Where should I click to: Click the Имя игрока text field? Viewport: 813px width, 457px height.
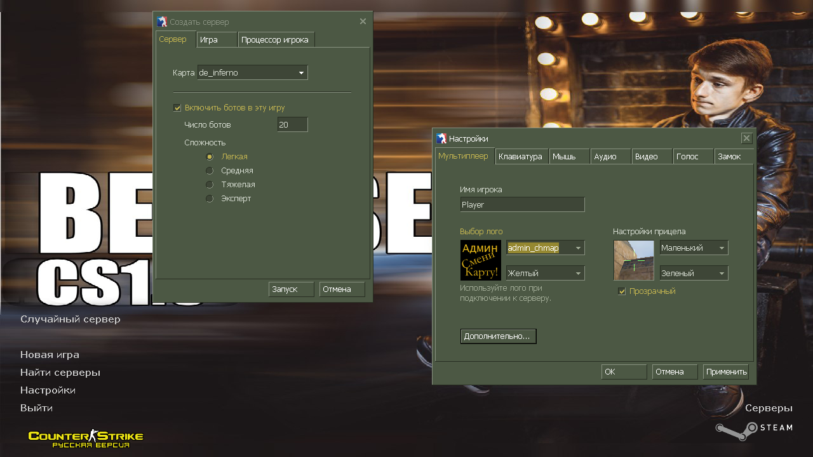[521, 205]
